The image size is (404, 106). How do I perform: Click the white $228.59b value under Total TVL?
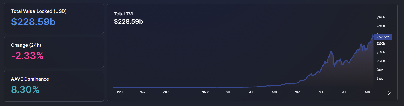(x=128, y=21)
